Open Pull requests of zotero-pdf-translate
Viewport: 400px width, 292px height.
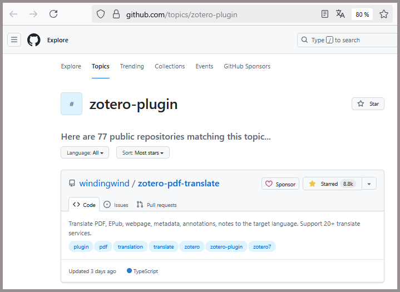[157, 205]
